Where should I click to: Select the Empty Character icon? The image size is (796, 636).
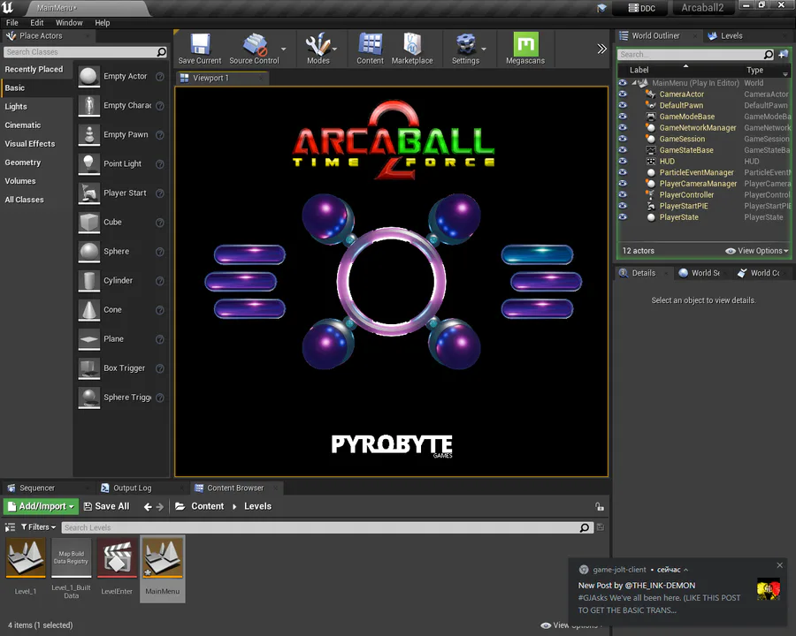88,105
